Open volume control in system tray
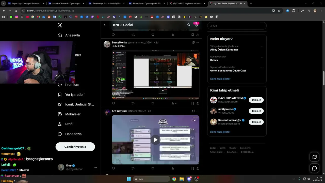The image size is (325, 183). [309, 179]
